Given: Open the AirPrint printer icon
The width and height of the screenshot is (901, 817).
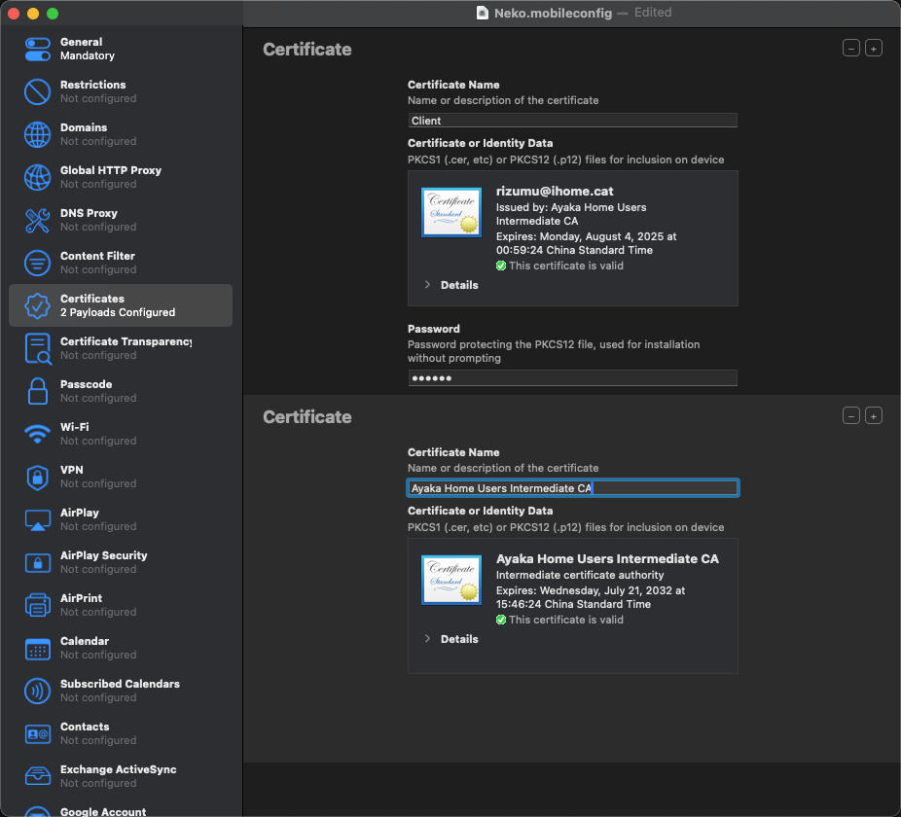Looking at the screenshot, I should (x=37, y=606).
